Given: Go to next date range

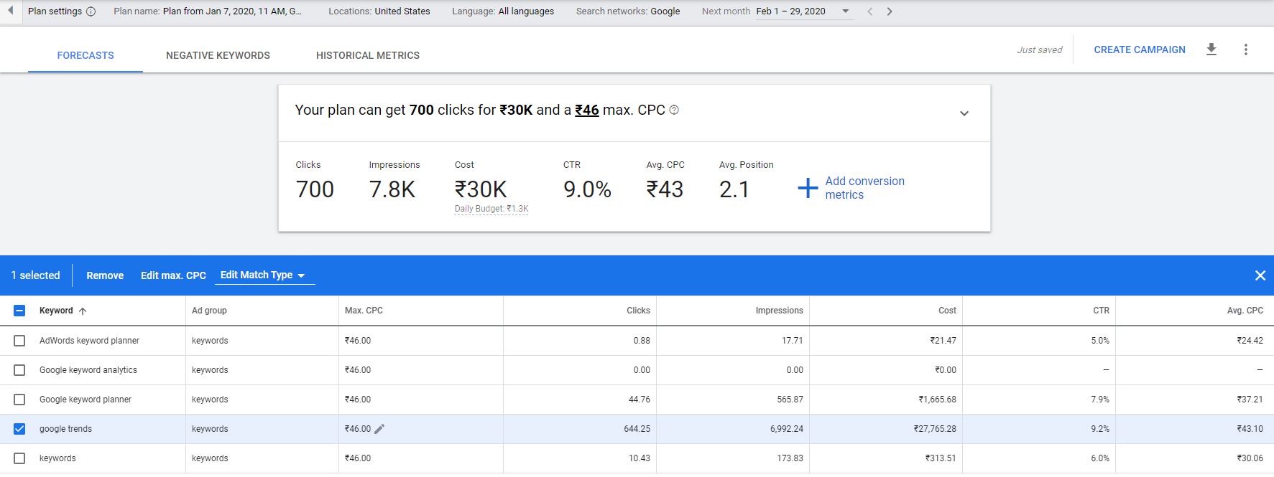Looking at the screenshot, I should 890,11.
